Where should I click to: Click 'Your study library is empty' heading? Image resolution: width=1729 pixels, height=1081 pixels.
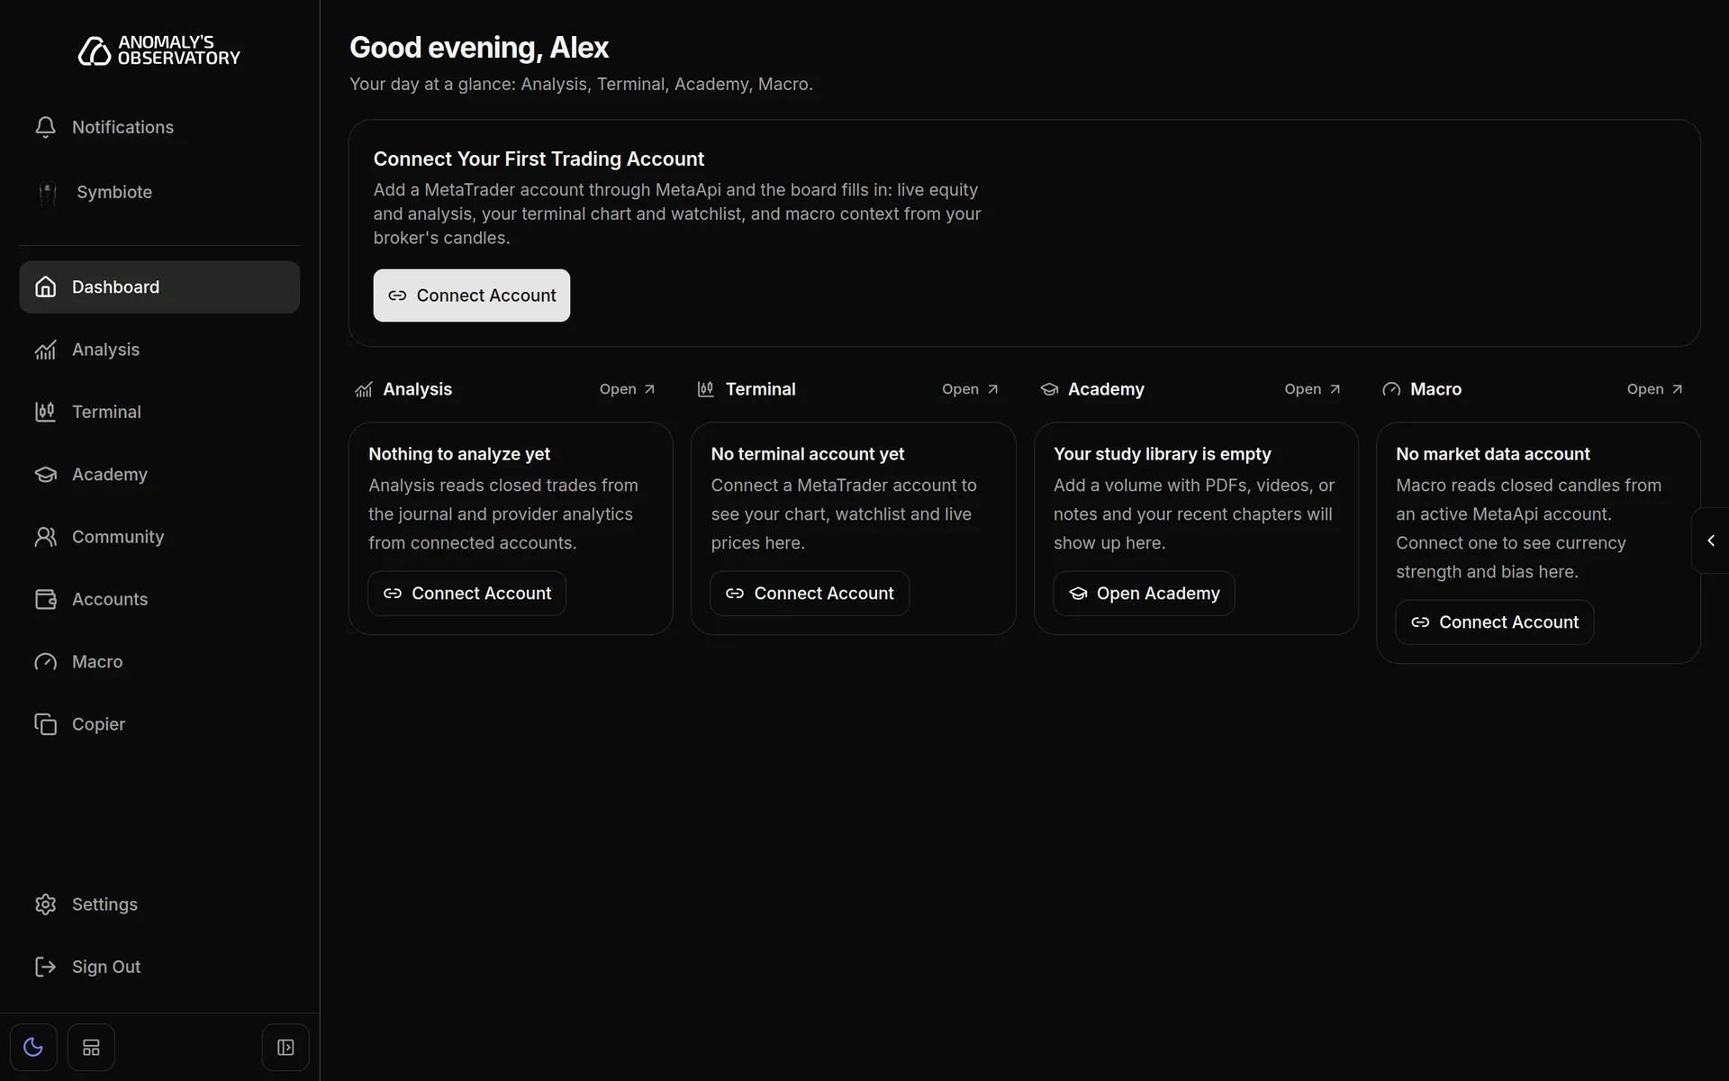coord(1163,454)
